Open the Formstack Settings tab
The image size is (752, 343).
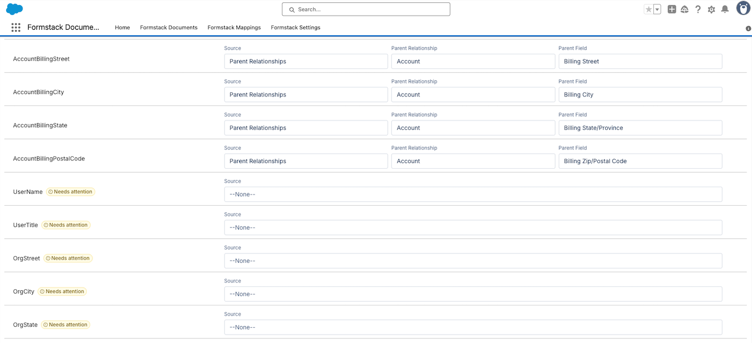pyautogui.click(x=295, y=27)
